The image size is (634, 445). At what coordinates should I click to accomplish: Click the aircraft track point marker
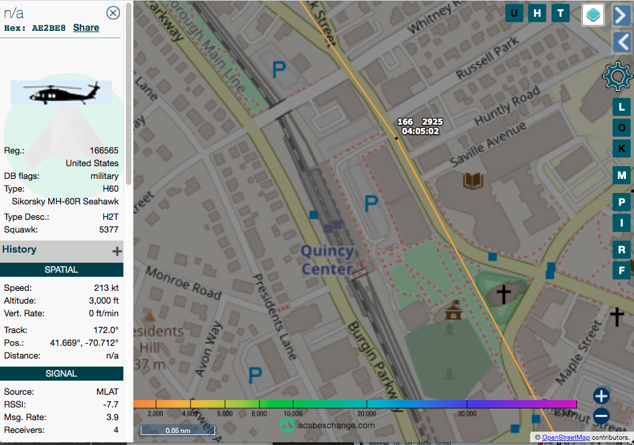(396, 138)
